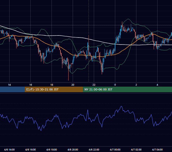Click the ロンドン 15:30-21:00 JST session bar
The image size is (172, 152).
click(x=54, y=89)
